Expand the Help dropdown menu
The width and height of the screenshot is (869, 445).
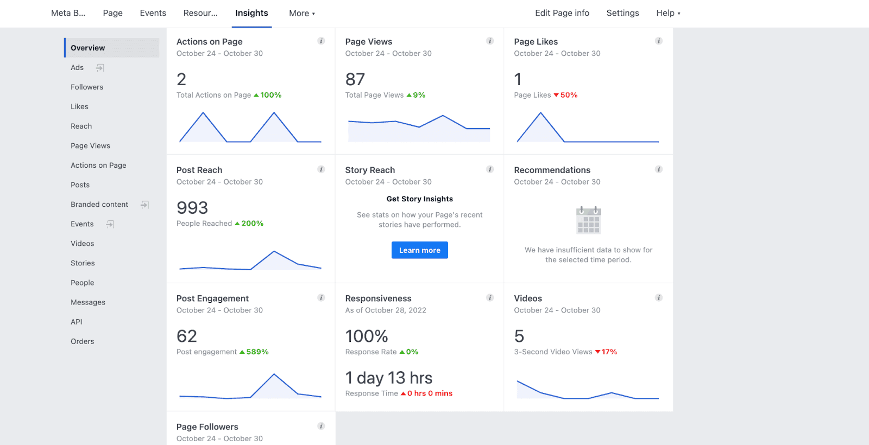tap(668, 13)
